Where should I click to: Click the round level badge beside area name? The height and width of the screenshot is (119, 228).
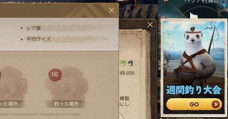coord(166,1)
